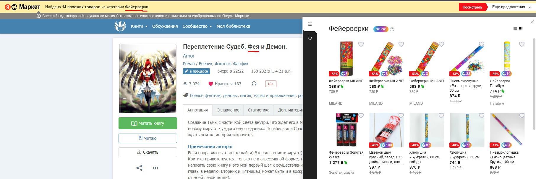Open the Yandex Market logo
The height and width of the screenshot is (179, 536).
coord(22,7)
